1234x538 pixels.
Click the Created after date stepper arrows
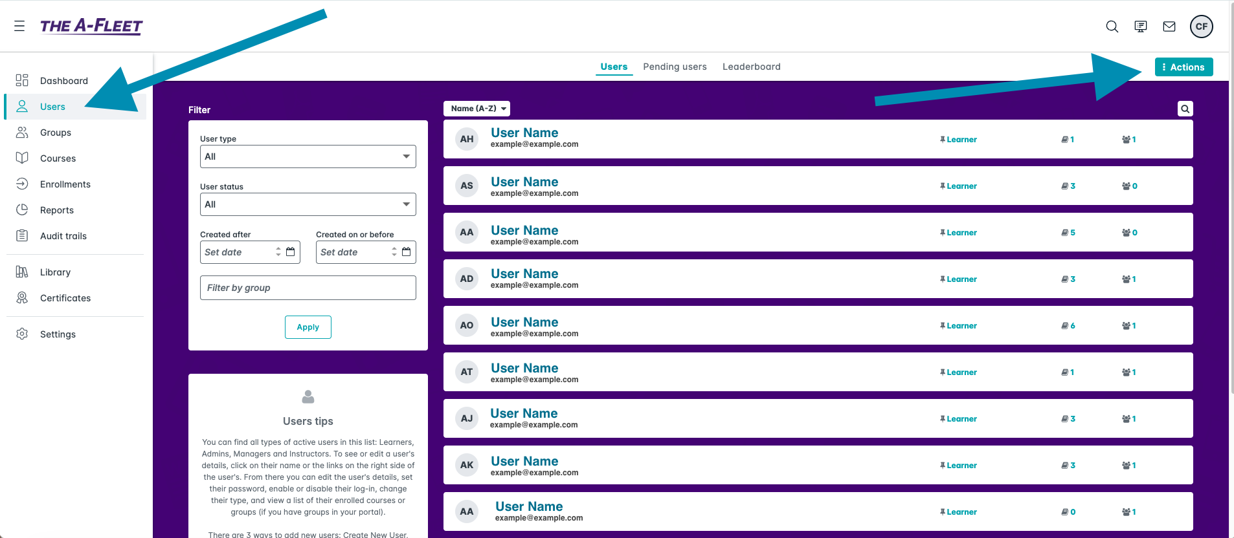pos(278,252)
